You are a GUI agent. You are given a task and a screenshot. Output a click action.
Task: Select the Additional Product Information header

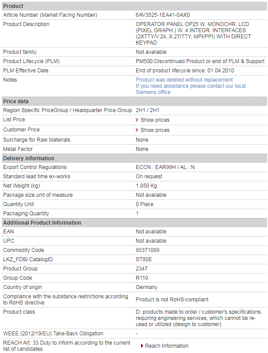[x=134, y=223]
